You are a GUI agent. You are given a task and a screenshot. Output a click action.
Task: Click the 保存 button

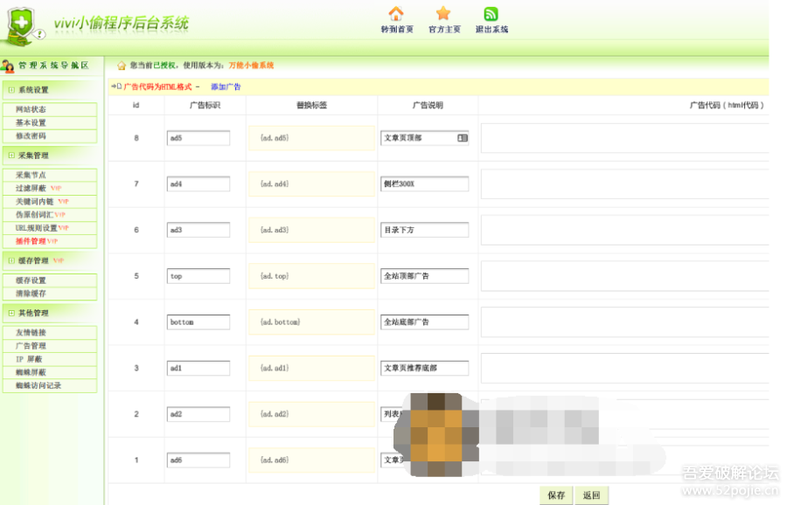pyautogui.click(x=556, y=495)
